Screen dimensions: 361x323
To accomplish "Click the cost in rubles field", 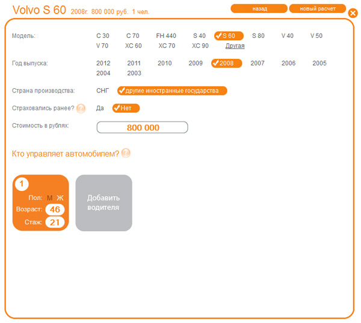I will point(143,127).
